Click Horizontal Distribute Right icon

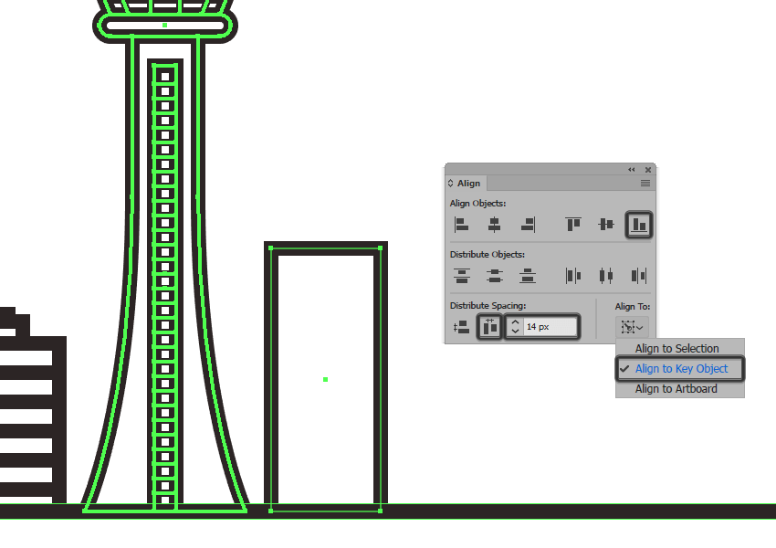pos(639,276)
